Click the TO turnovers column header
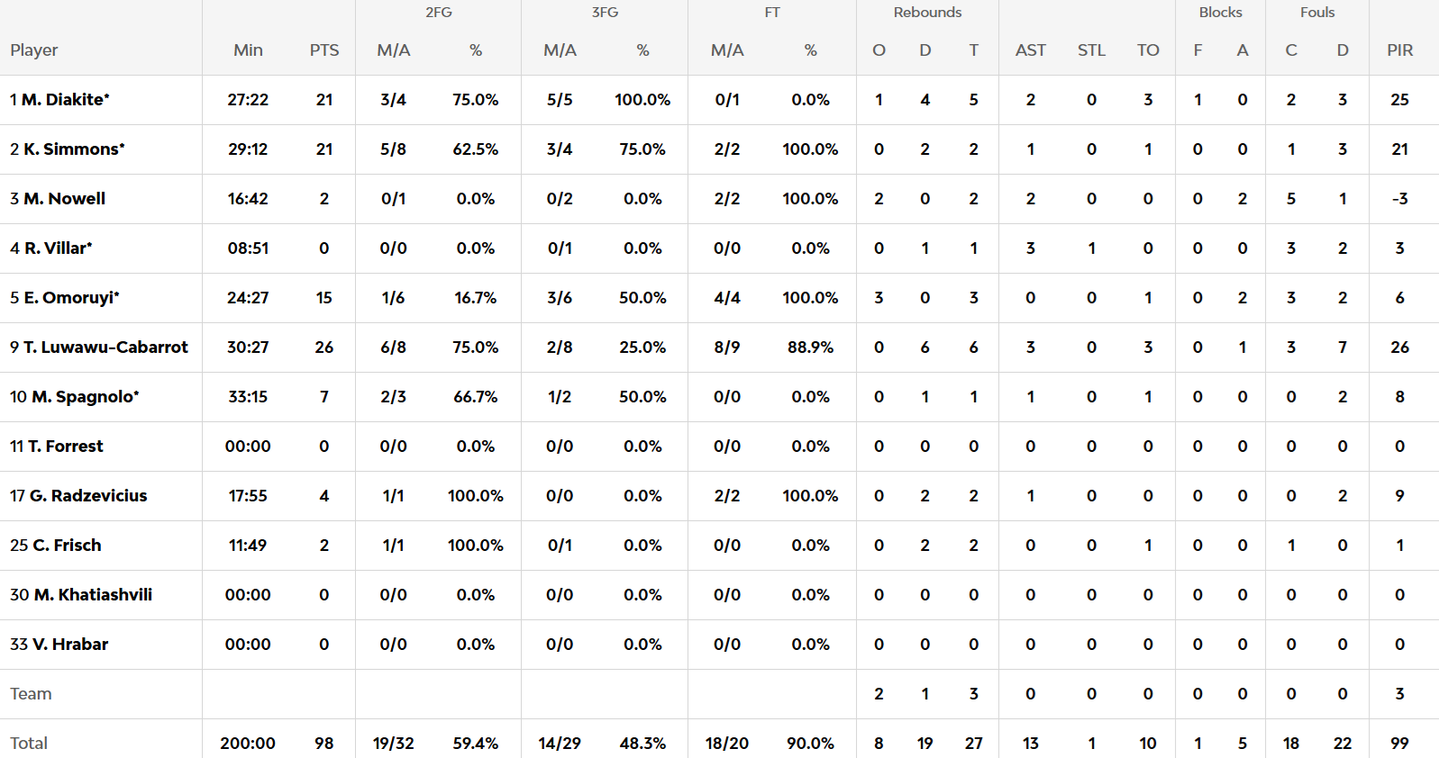 1148,50
